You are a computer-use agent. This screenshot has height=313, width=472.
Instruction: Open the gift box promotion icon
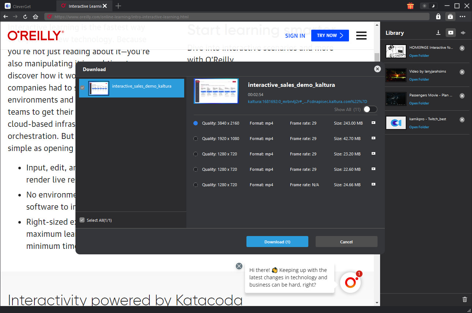410,6
